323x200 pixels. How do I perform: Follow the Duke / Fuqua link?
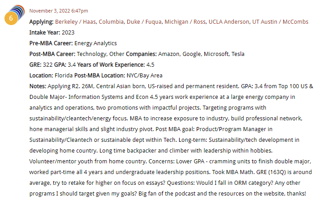pyautogui.click(x=144, y=22)
